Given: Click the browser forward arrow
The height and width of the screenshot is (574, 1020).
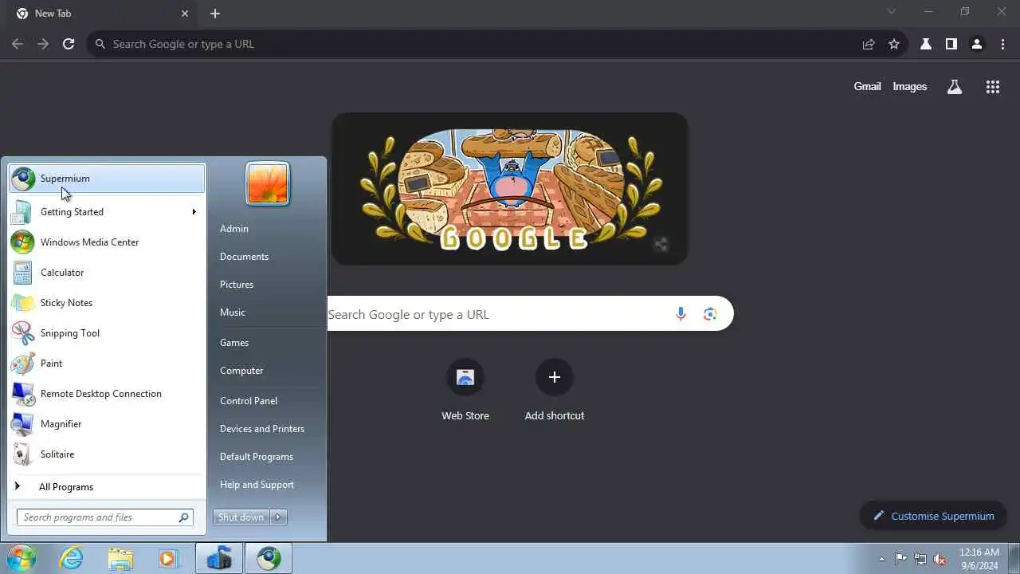Looking at the screenshot, I should tap(43, 44).
